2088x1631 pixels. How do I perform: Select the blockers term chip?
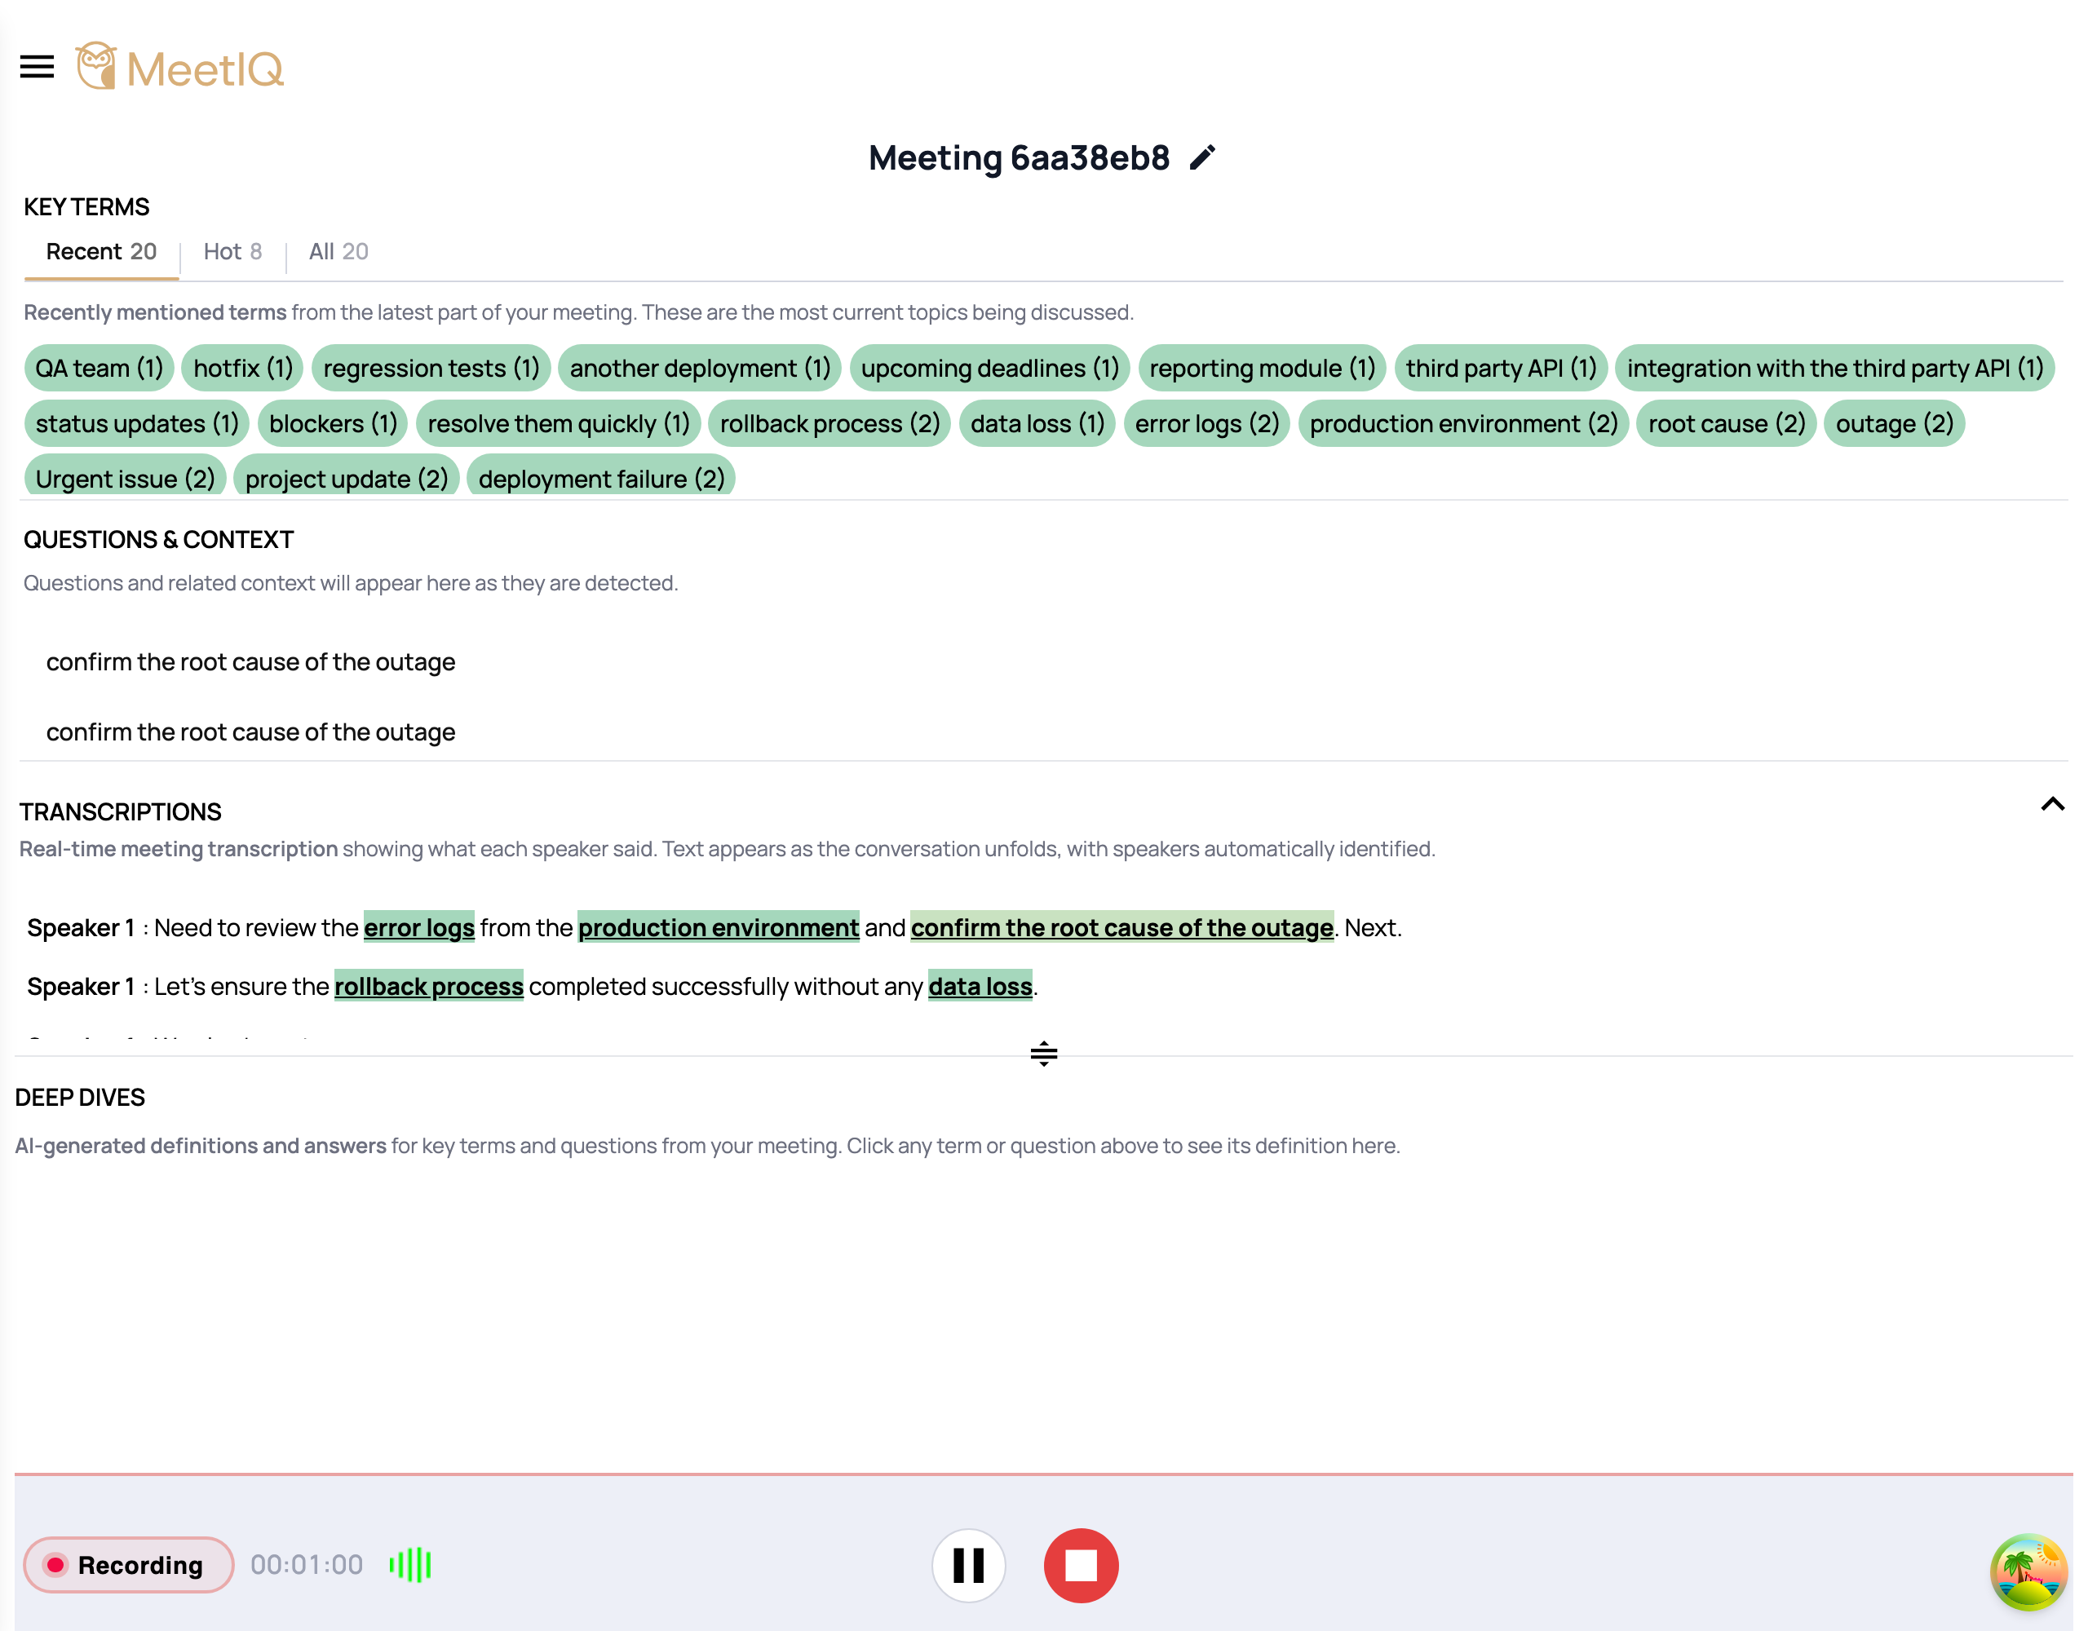333,423
